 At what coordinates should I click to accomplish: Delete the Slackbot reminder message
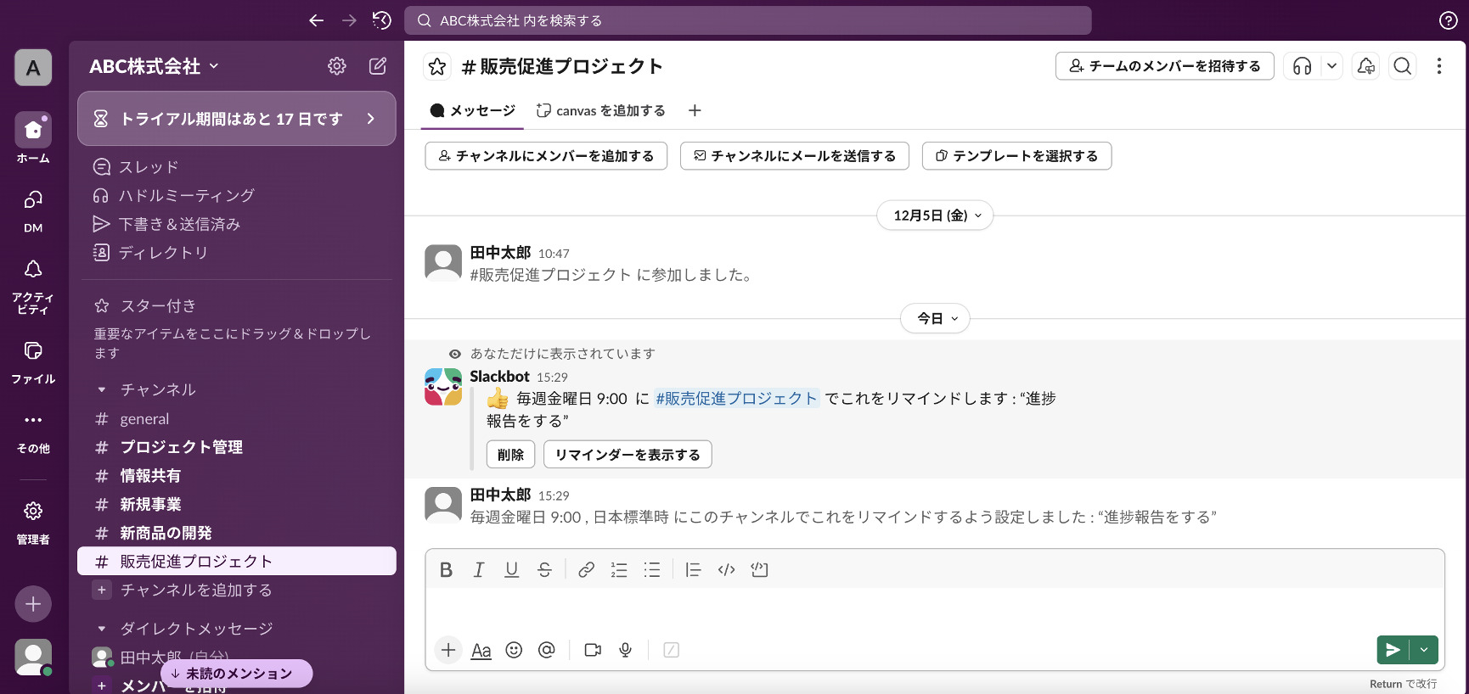click(x=510, y=455)
